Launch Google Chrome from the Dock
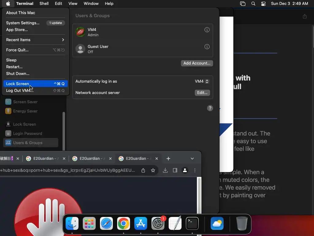The image size is (314, 236). tap(124, 223)
